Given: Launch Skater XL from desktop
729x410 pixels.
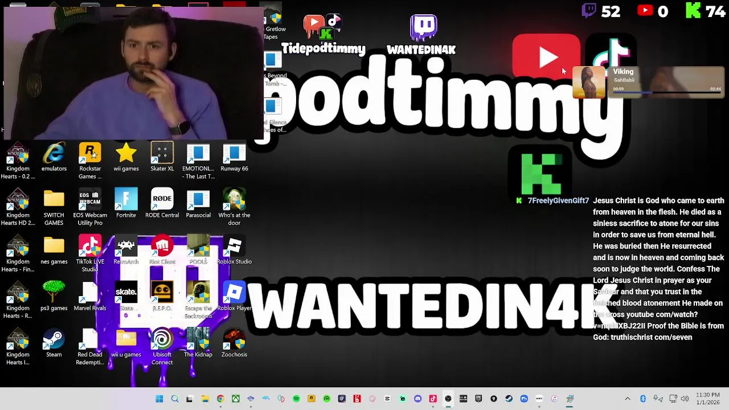Looking at the screenshot, I should tap(162, 157).
